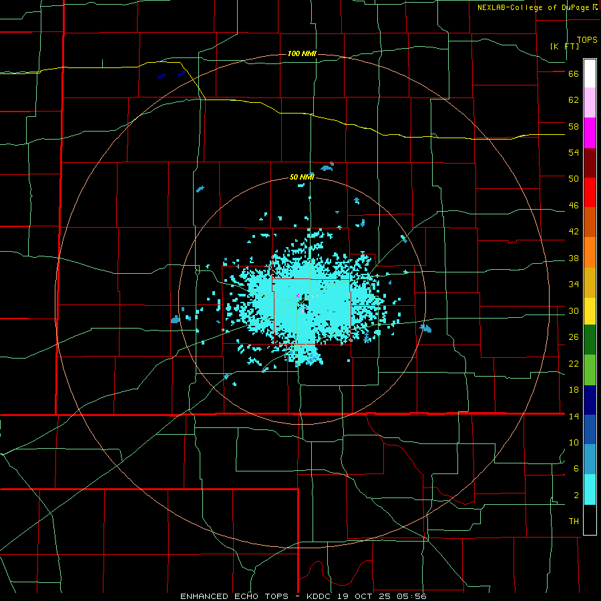Viewport: 601px width, 601px height.
Task: Click the black TH swatch at scale bottom
Action: [590, 520]
